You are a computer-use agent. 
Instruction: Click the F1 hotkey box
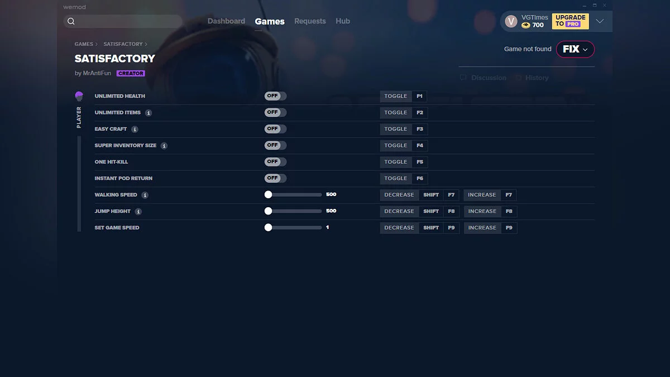420,96
